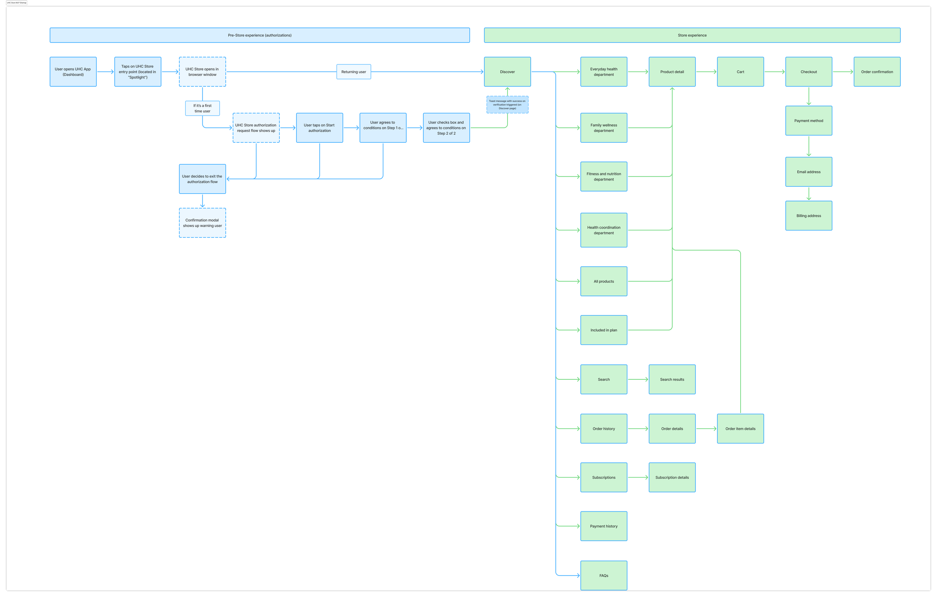Click the Confirmation modal dashed box
Image resolution: width=937 pixels, height=597 pixels.
[x=202, y=223]
